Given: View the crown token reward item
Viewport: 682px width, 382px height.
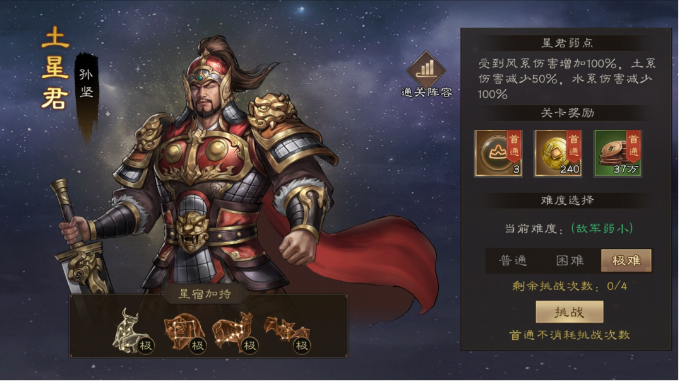Looking at the screenshot, I should (498, 153).
